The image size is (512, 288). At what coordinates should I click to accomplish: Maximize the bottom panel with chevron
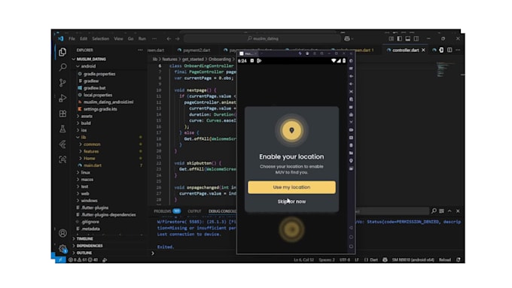(x=450, y=211)
